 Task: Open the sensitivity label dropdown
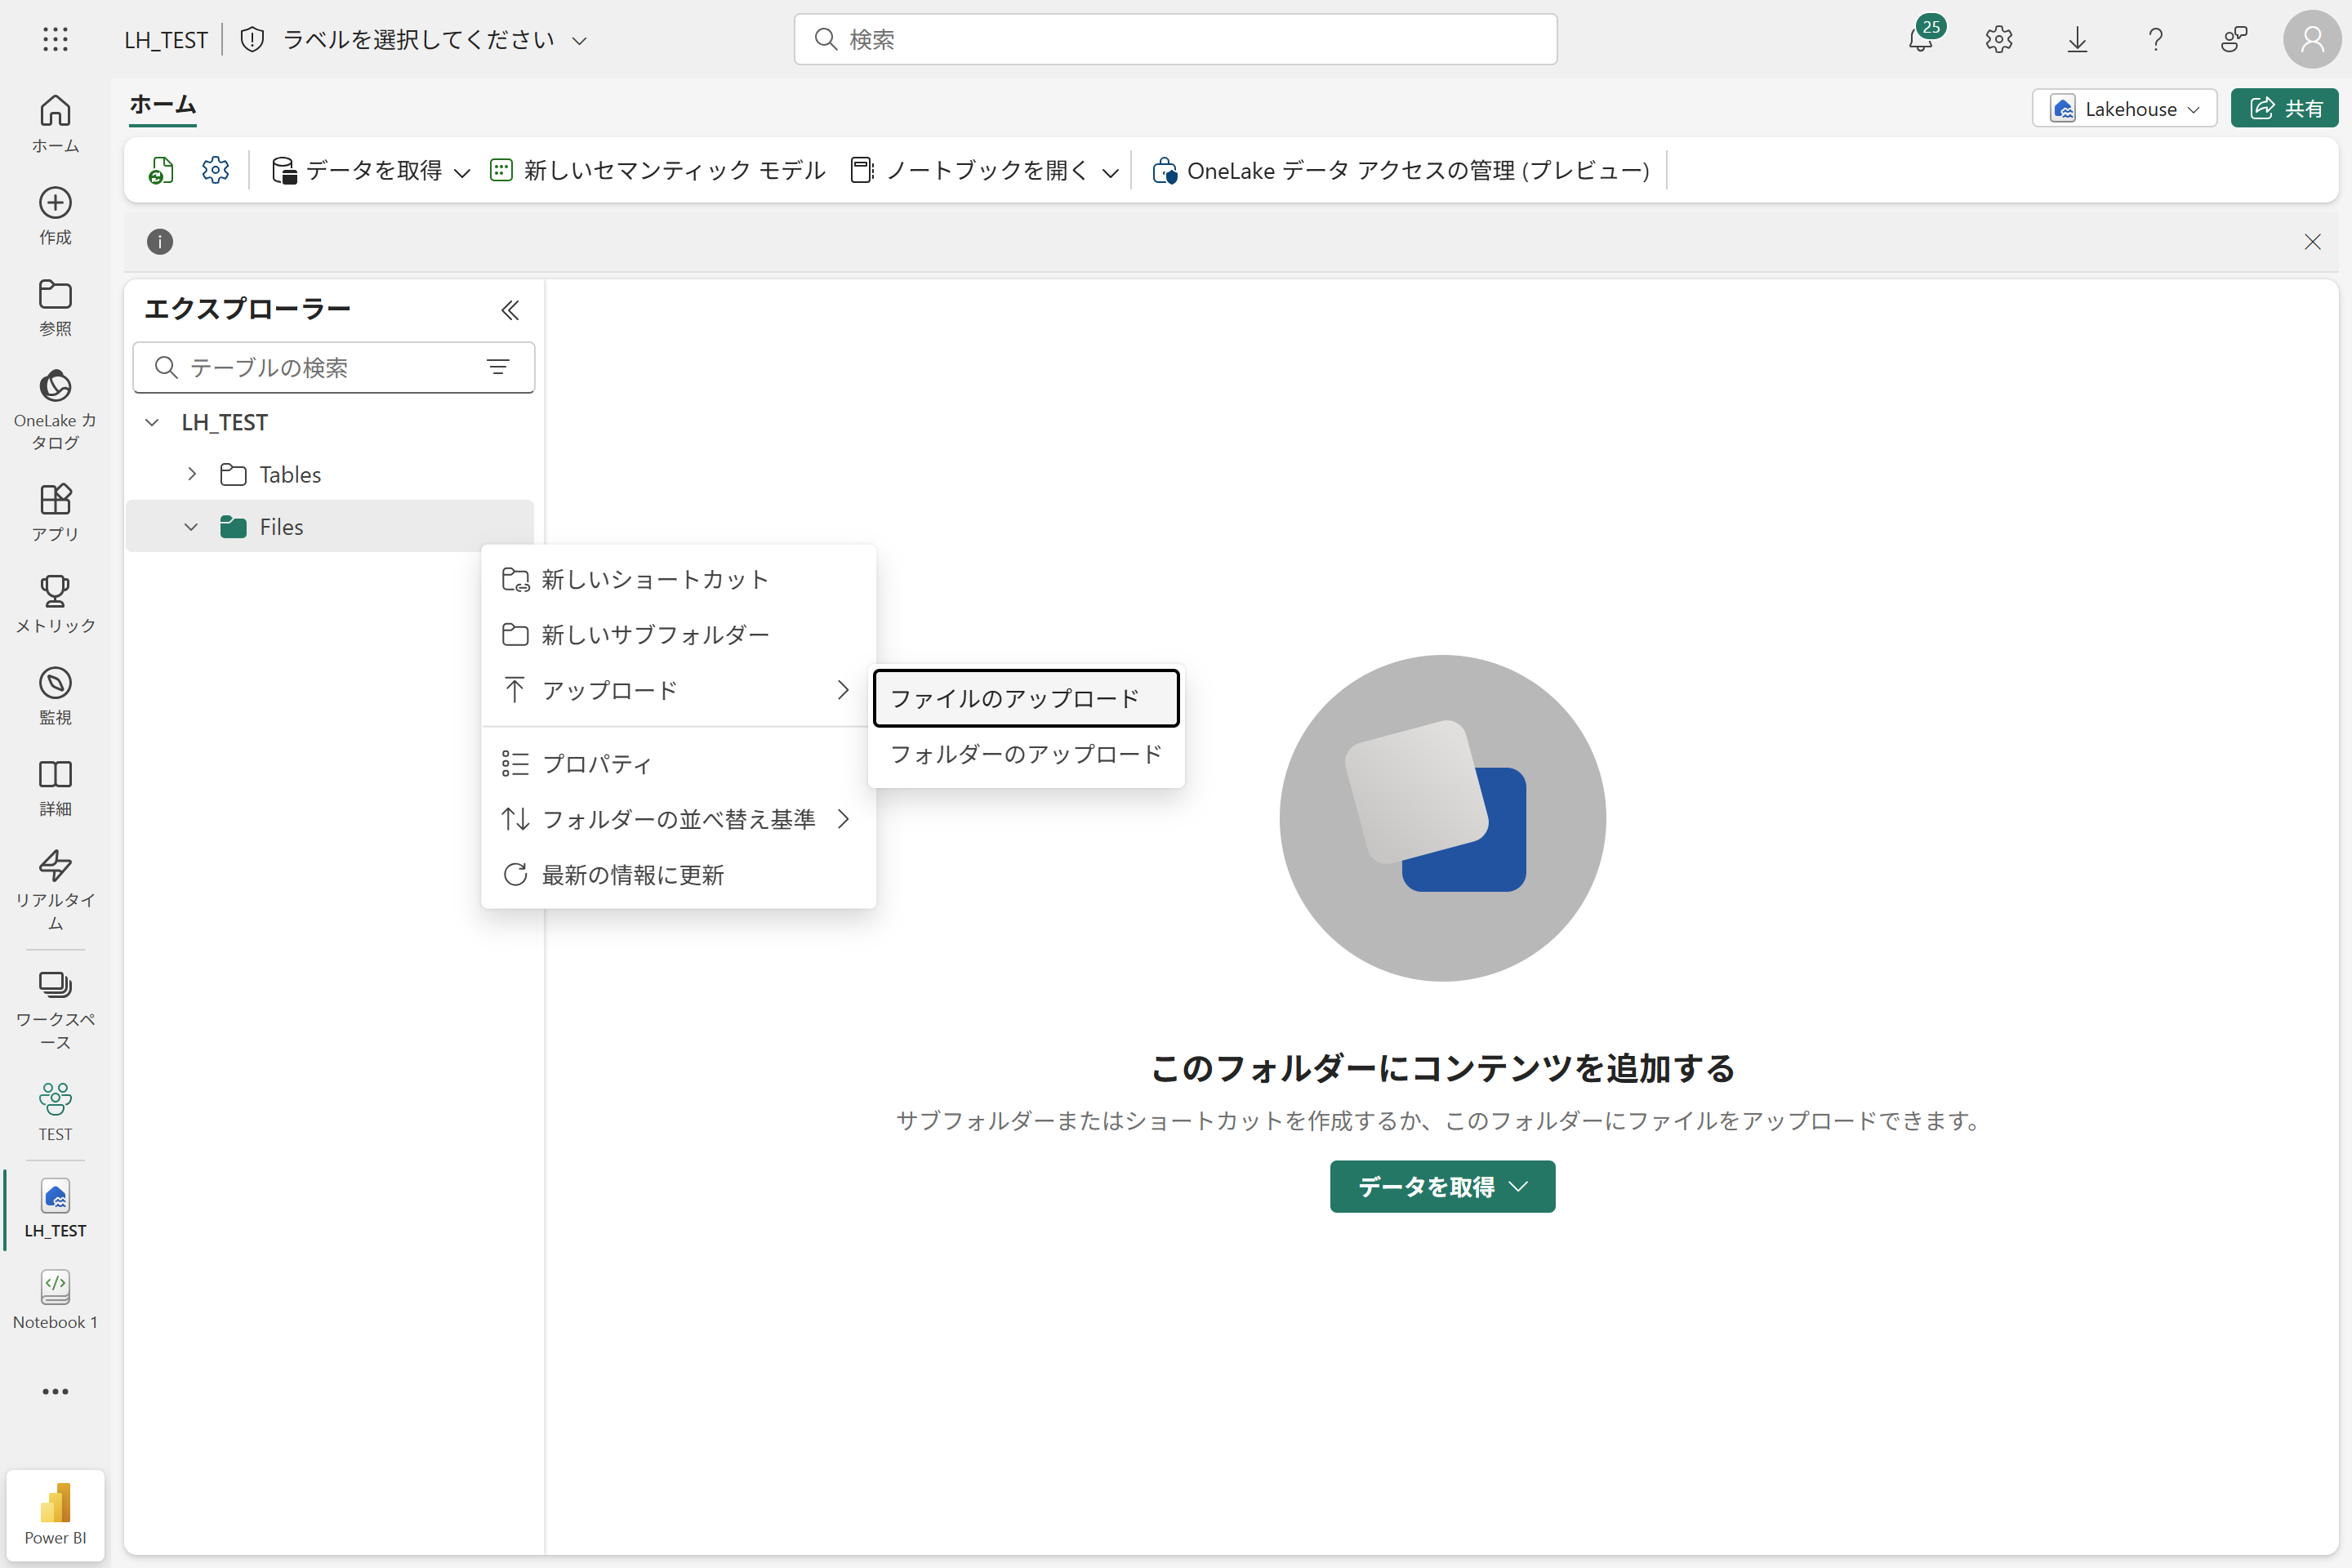click(420, 40)
